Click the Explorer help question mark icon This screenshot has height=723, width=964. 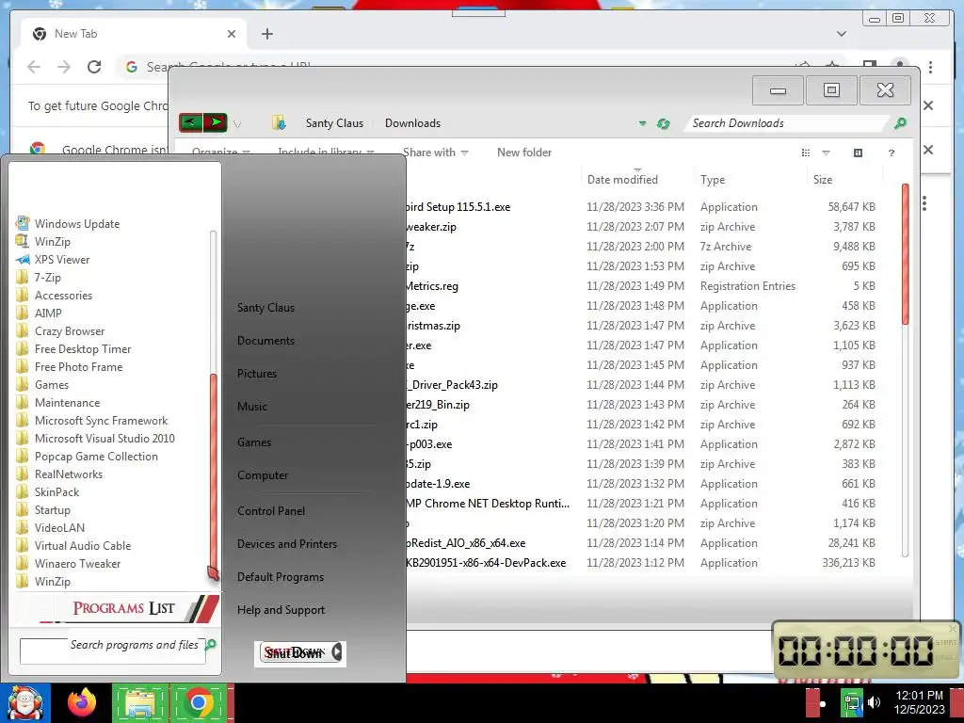point(892,153)
